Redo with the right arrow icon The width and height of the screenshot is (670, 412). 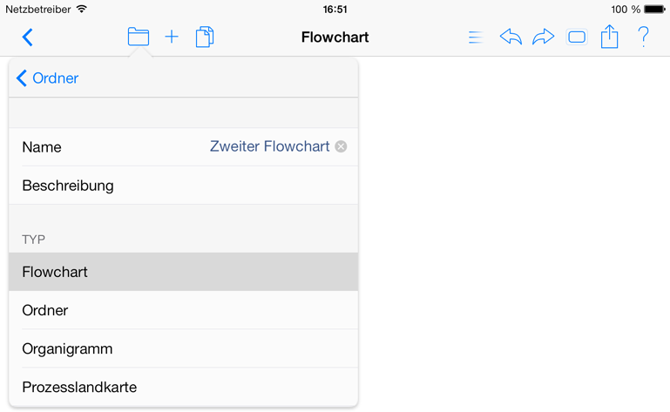click(543, 37)
